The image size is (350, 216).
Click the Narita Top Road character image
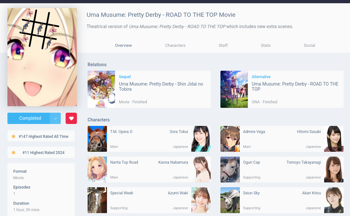(x=97, y=170)
